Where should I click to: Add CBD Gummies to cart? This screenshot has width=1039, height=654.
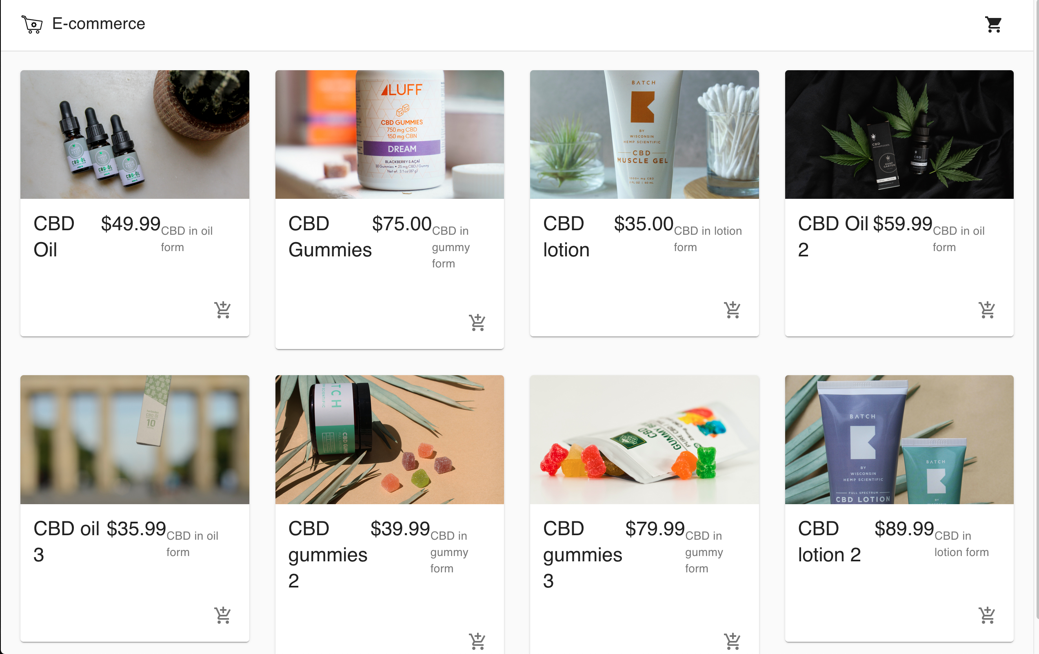coord(477,323)
